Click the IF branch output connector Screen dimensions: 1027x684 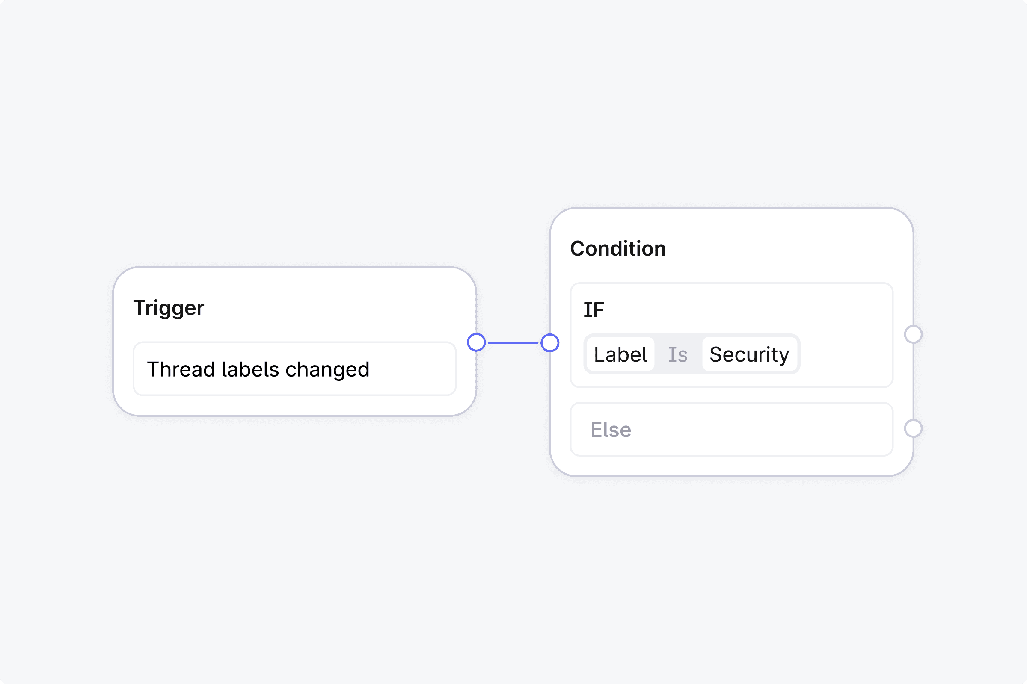pos(913,335)
